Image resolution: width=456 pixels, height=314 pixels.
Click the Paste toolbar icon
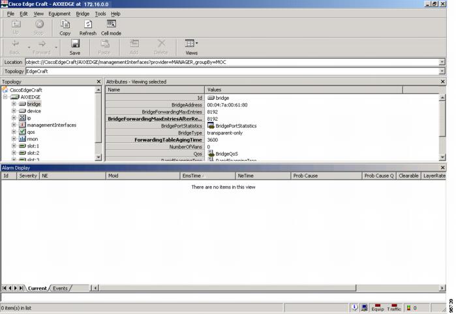tap(104, 44)
